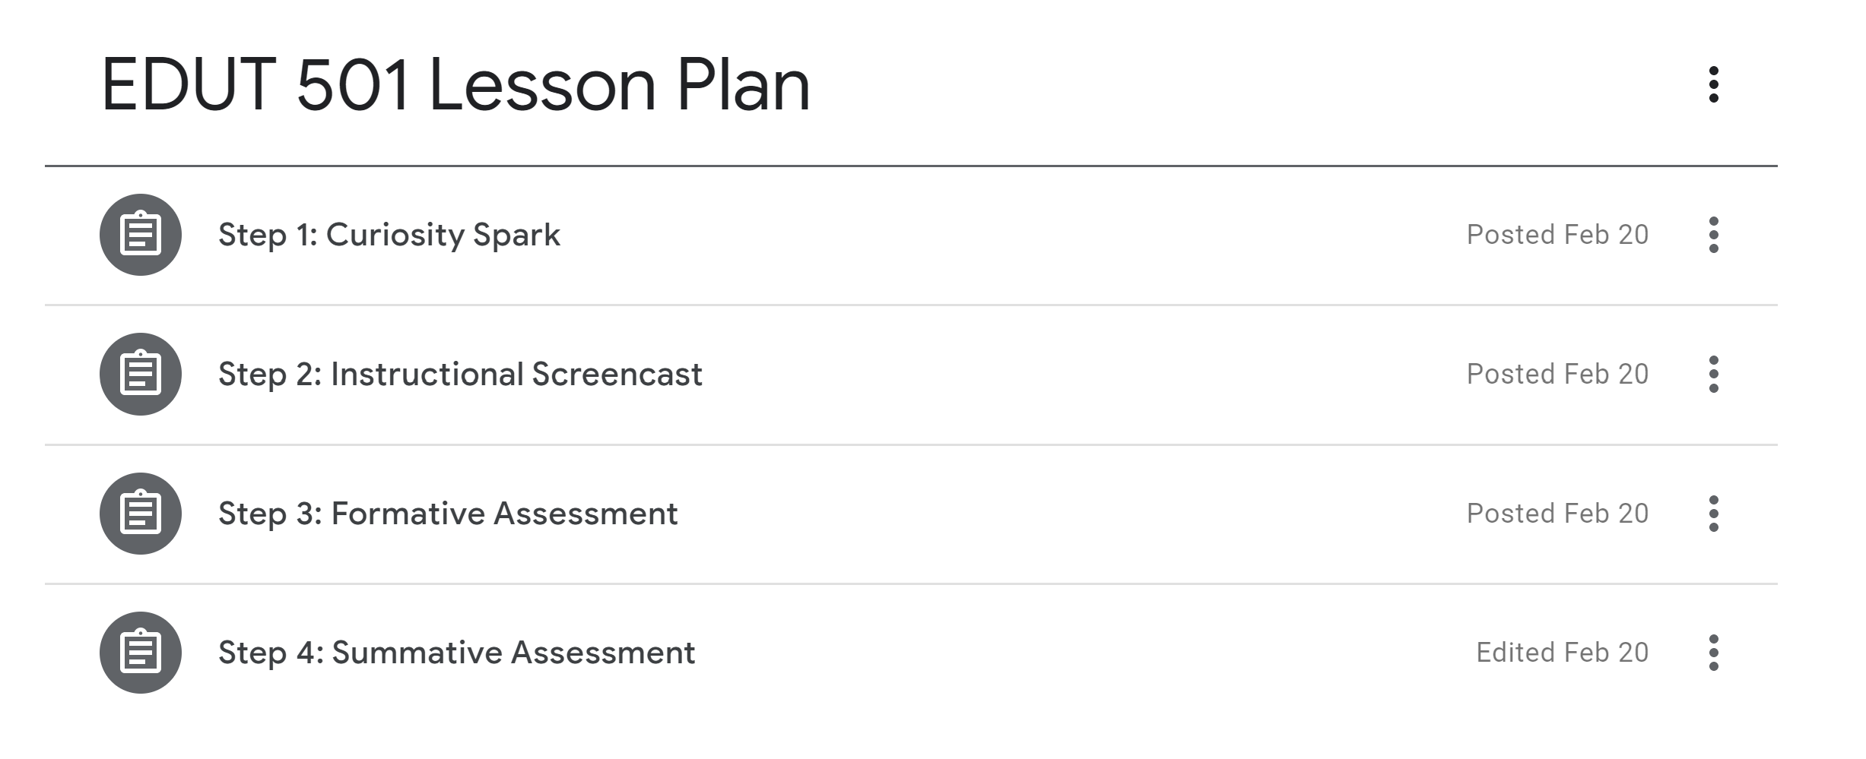Screen dimensions: 1866x759
Task: Click the assignment icon for Step 4
Action: (141, 653)
